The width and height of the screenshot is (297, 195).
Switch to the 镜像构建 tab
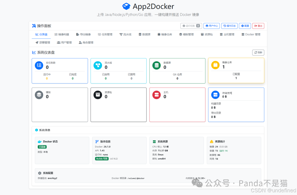pos(62,34)
